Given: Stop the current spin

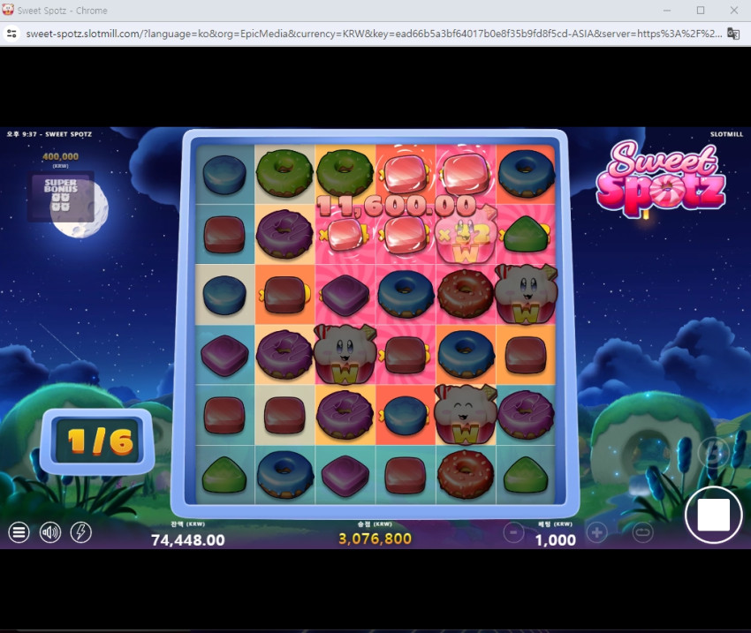Looking at the screenshot, I should tap(714, 515).
